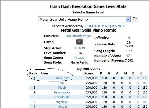Open the Arcade song genre link
Screen dimensions: 149x108
[x=79, y=58]
